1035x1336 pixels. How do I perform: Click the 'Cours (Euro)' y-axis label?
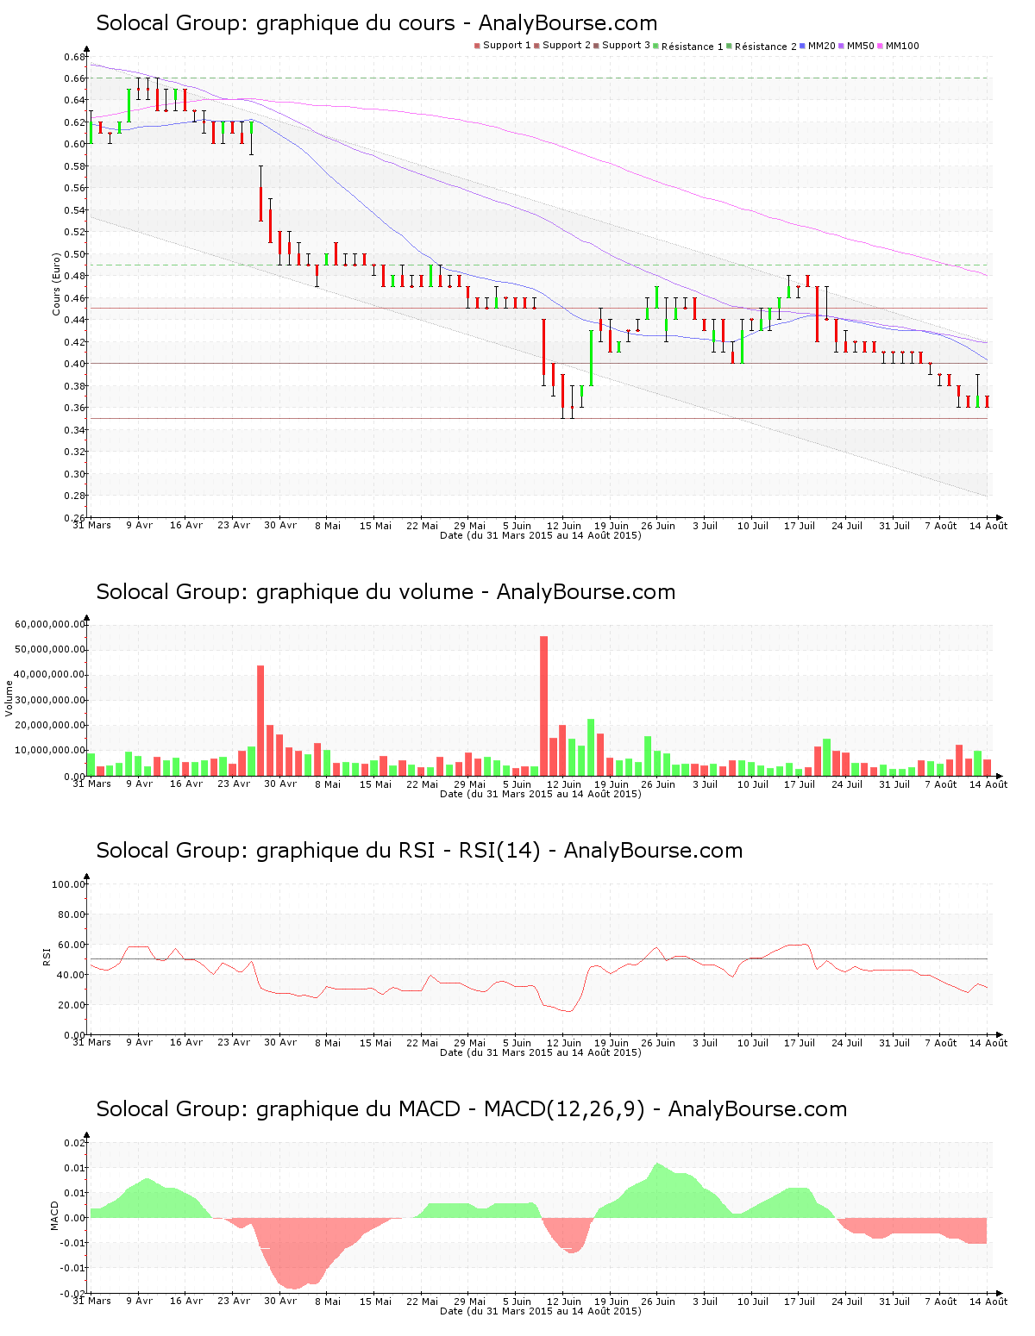[56, 284]
